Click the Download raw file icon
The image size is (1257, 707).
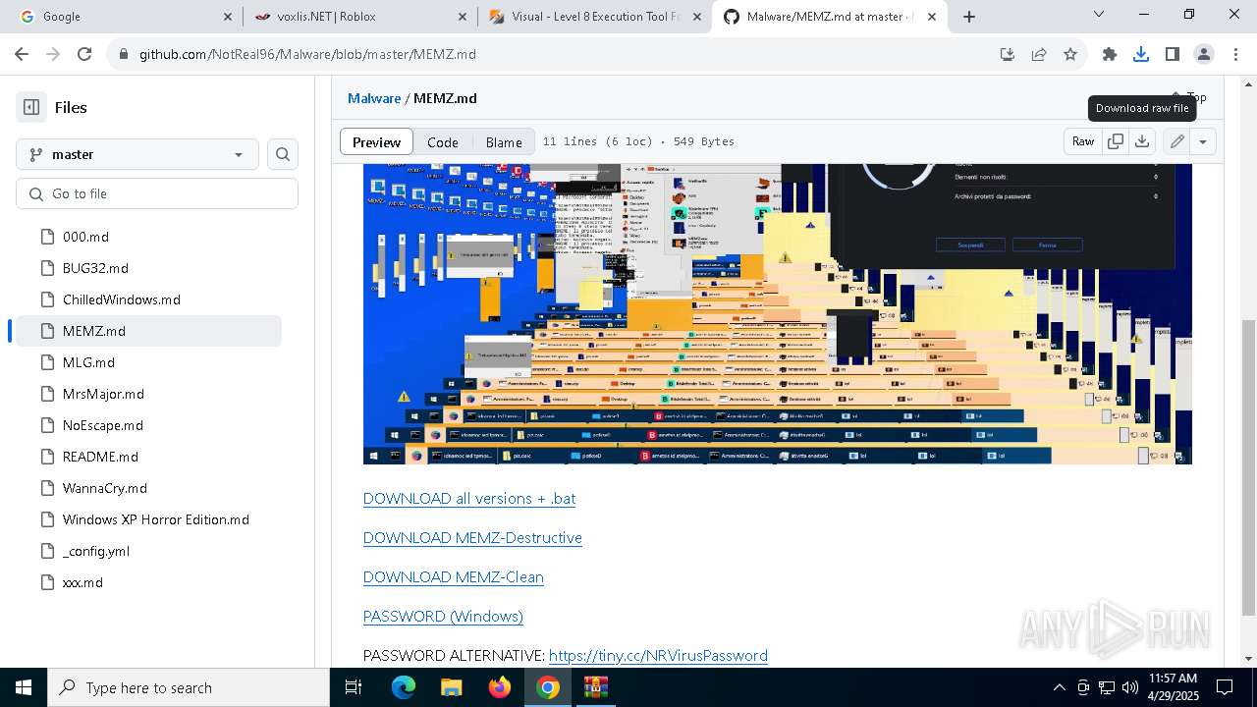tap(1142, 141)
